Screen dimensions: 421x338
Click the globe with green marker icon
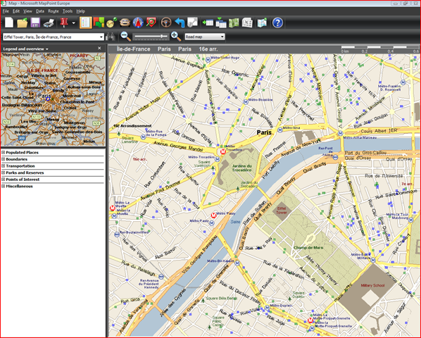click(x=111, y=23)
